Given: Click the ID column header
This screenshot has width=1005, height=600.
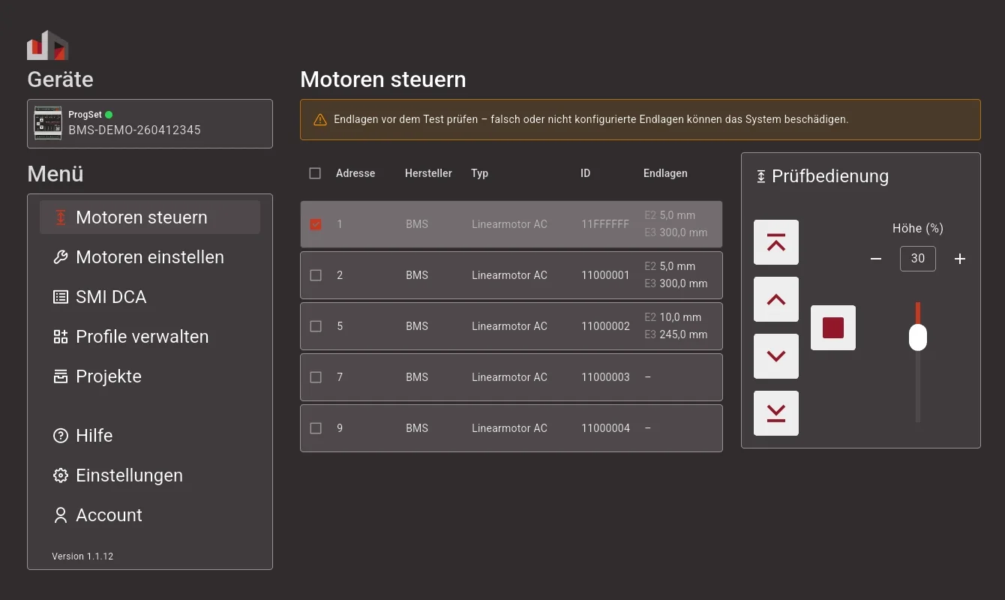Looking at the screenshot, I should point(585,173).
